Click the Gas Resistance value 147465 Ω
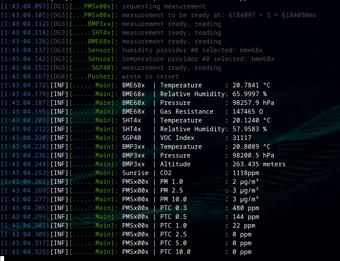The height and width of the screenshot is (261, 340). 248,112
